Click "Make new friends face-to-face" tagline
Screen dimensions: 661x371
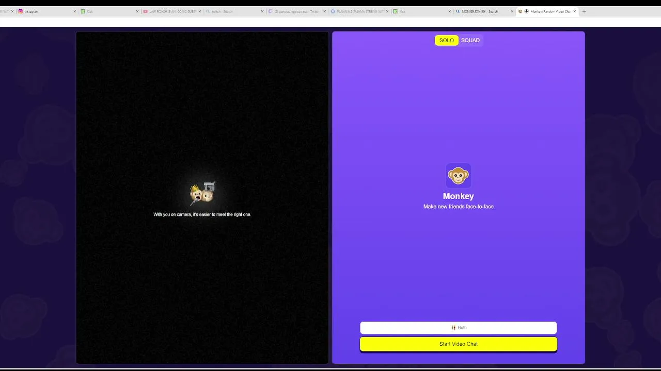tap(459, 207)
